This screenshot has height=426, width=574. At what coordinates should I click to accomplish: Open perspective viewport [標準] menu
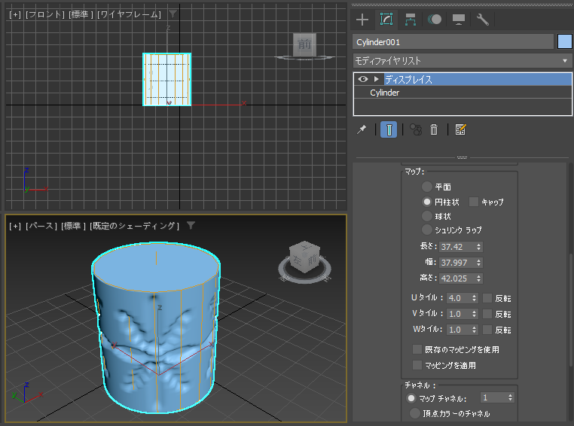pos(73,226)
